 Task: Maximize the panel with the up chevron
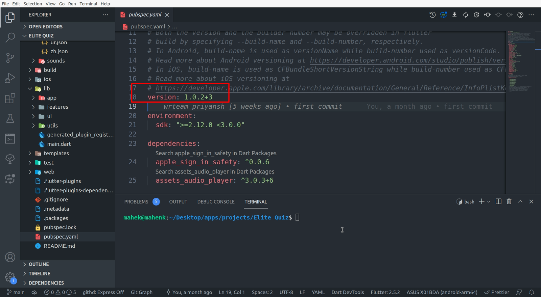[x=520, y=201]
